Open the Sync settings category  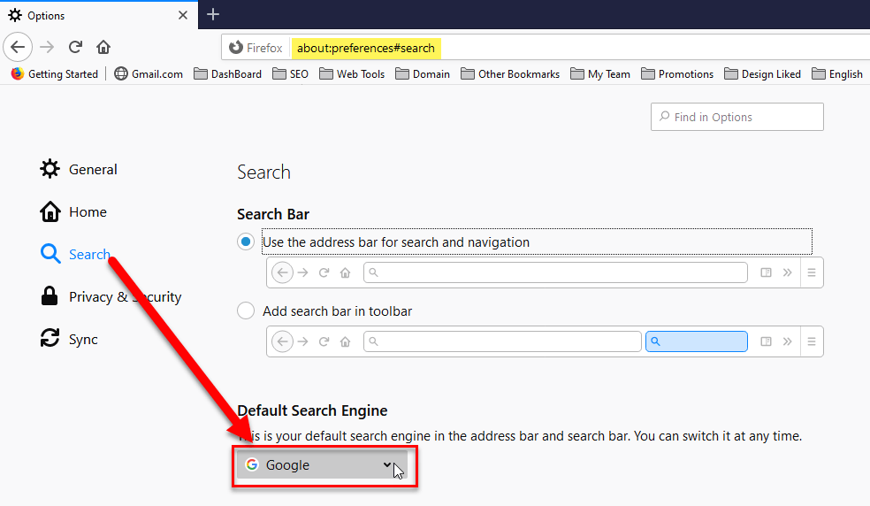click(69, 339)
